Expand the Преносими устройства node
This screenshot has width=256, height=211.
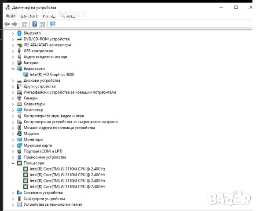tap(13, 157)
